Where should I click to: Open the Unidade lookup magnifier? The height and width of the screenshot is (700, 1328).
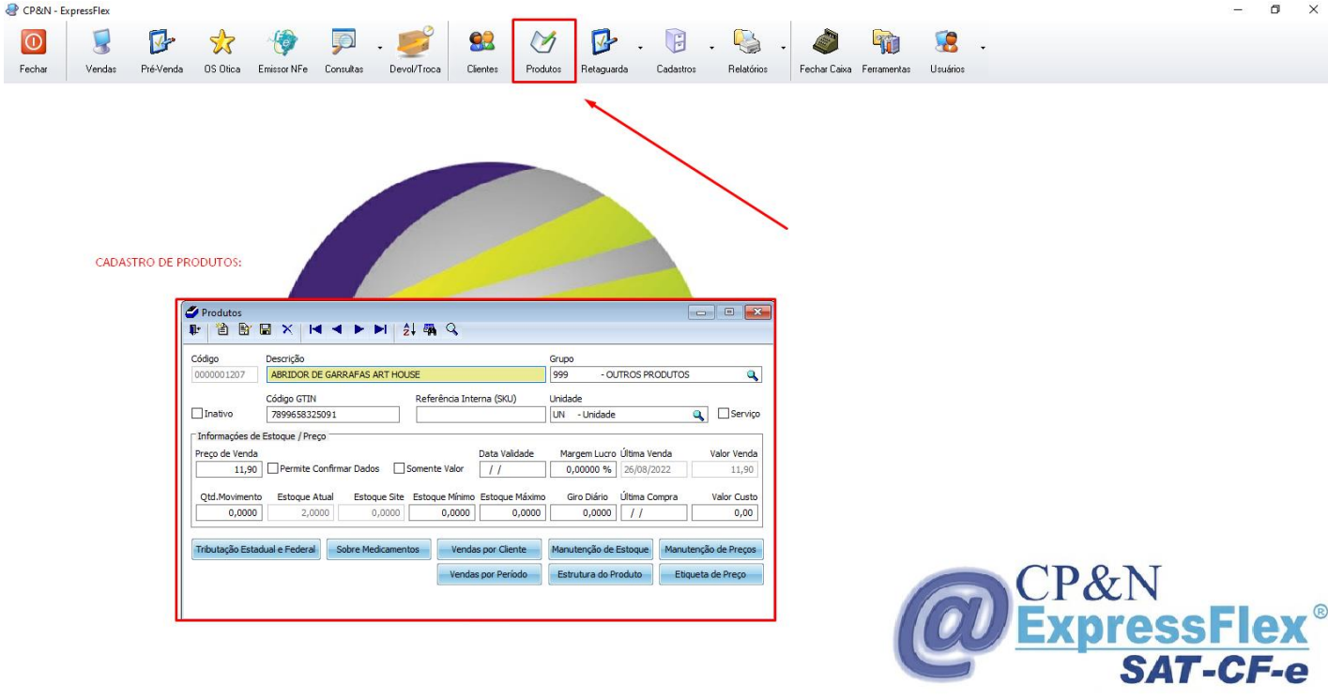pyautogui.click(x=698, y=414)
